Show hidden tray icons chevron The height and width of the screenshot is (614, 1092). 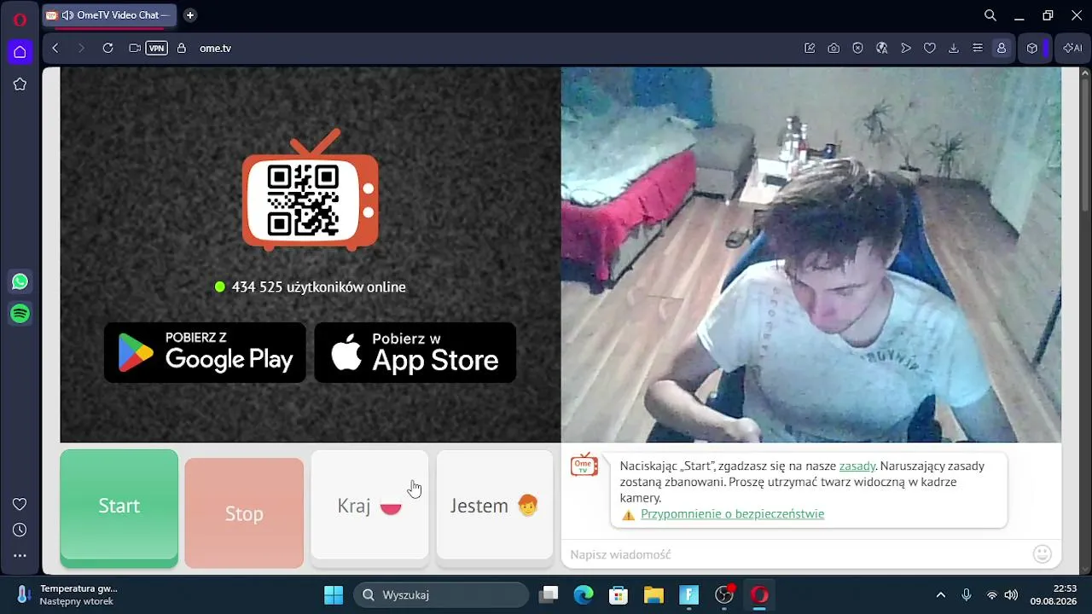(941, 594)
